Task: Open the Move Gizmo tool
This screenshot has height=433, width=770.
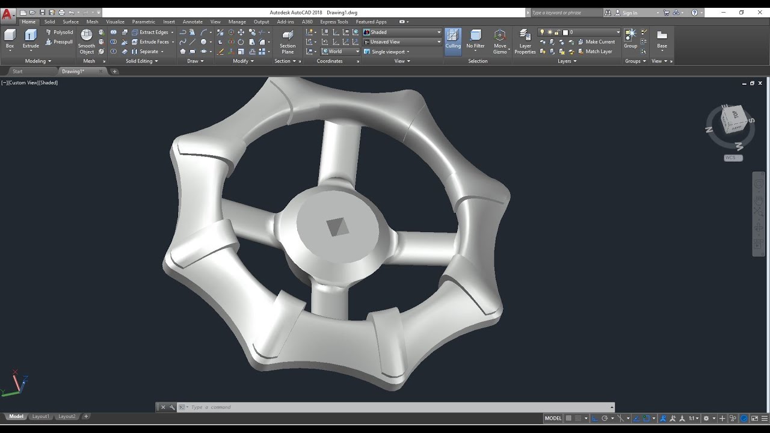Action: (500, 41)
